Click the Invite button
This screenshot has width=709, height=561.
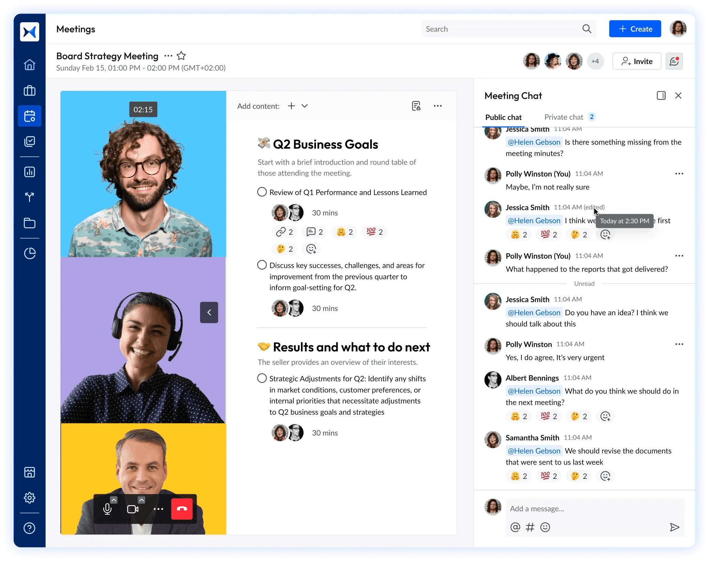[637, 61]
